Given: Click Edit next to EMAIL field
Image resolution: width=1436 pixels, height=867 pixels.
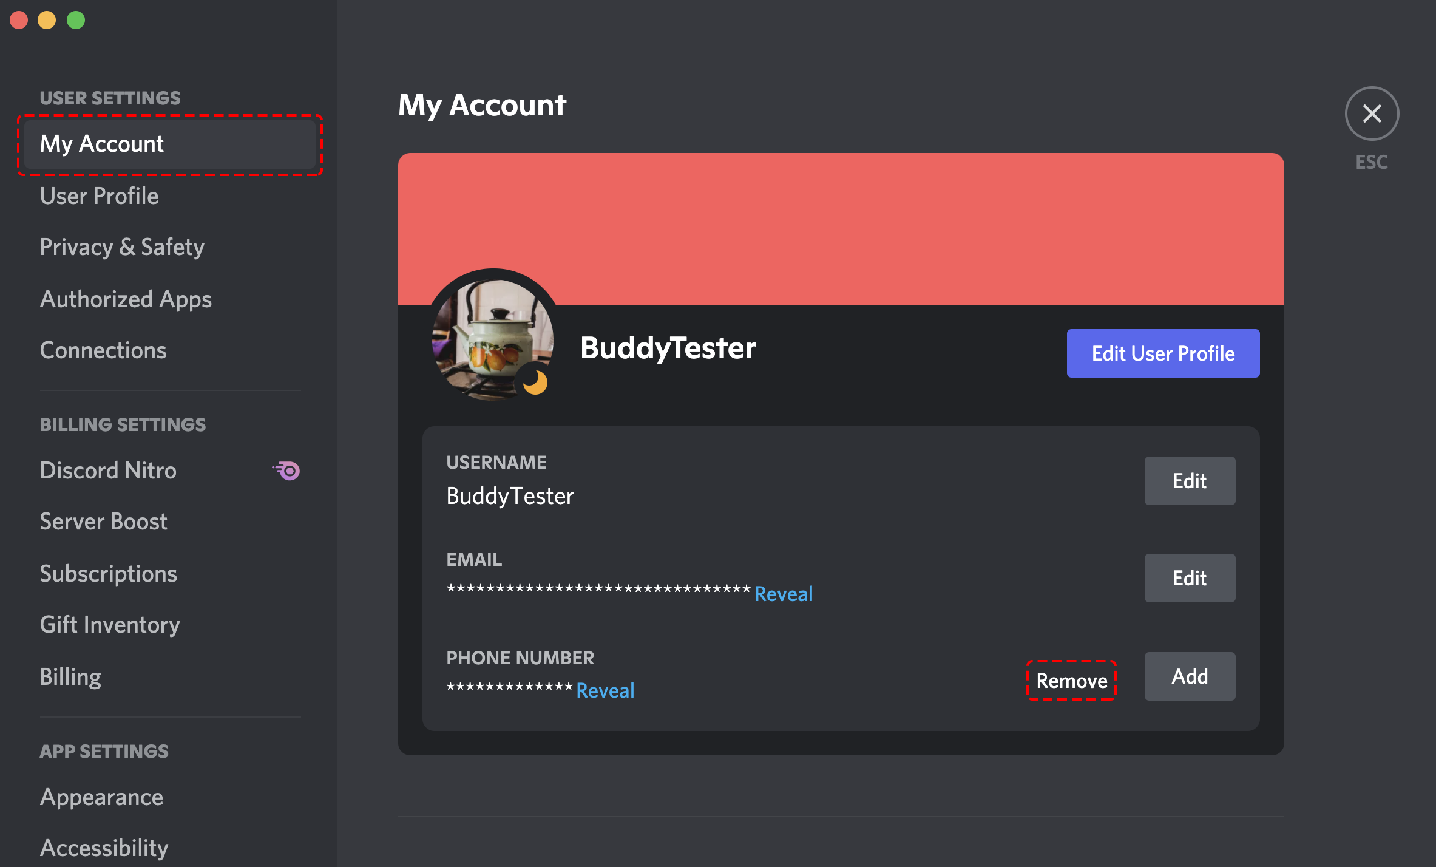Looking at the screenshot, I should tap(1188, 576).
